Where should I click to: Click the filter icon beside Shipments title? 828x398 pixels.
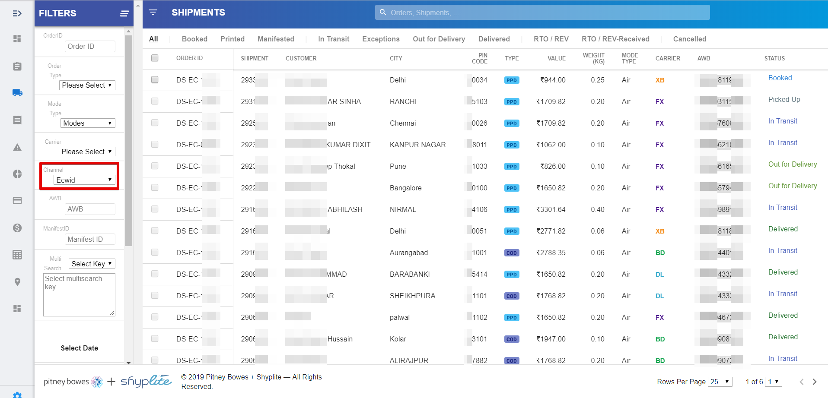pos(153,12)
